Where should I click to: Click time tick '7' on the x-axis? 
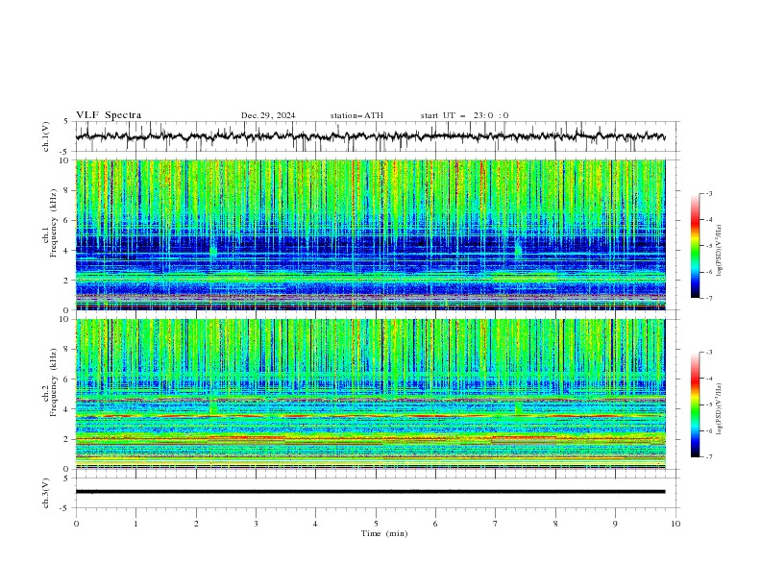click(496, 524)
